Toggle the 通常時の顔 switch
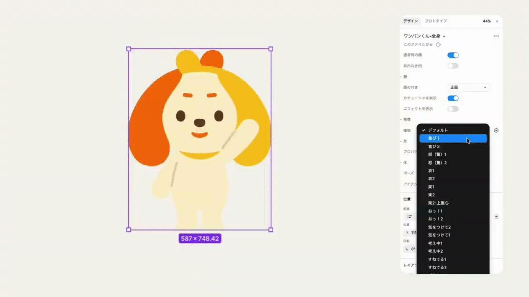This screenshot has height=297, width=529. (453, 55)
